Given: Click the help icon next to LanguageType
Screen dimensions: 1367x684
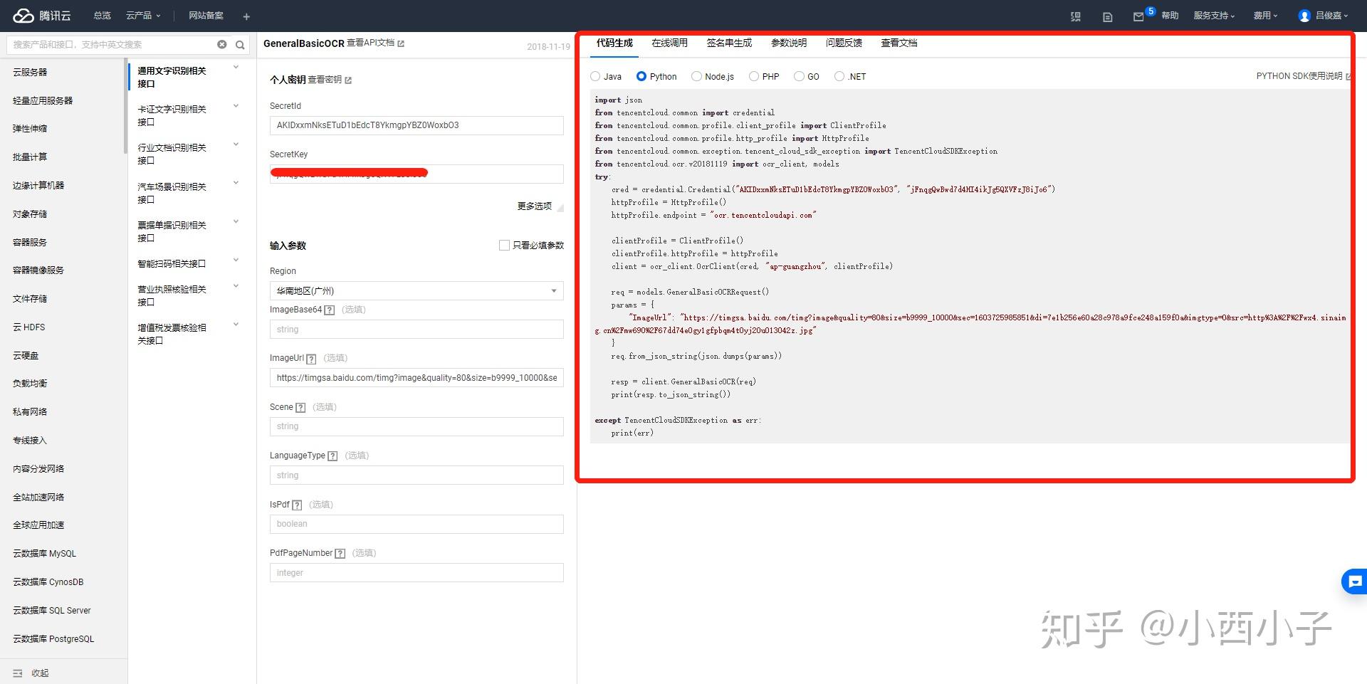Looking at the screenshot, I should [x=332, y=456].
